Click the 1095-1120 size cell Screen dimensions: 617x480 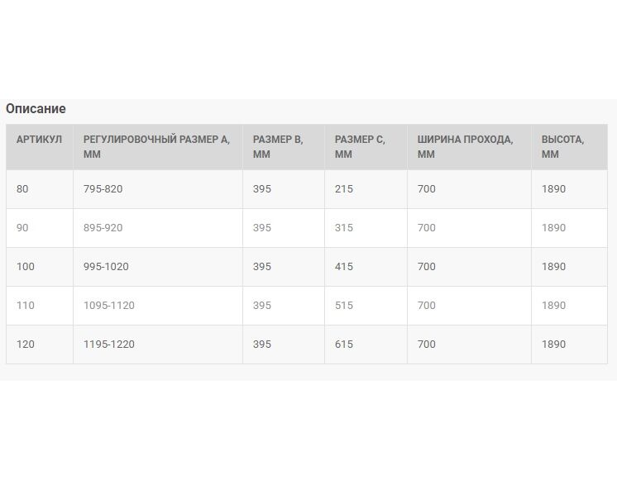click(158, 306)
